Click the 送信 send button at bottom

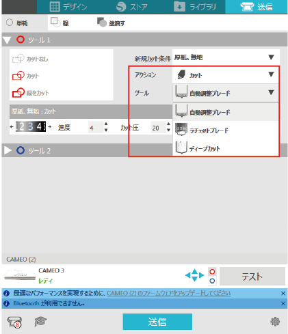coord(157,322)
